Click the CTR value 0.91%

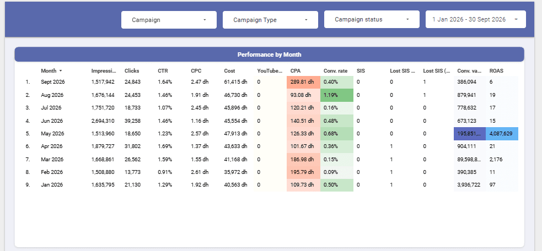[x=164, y=172]
